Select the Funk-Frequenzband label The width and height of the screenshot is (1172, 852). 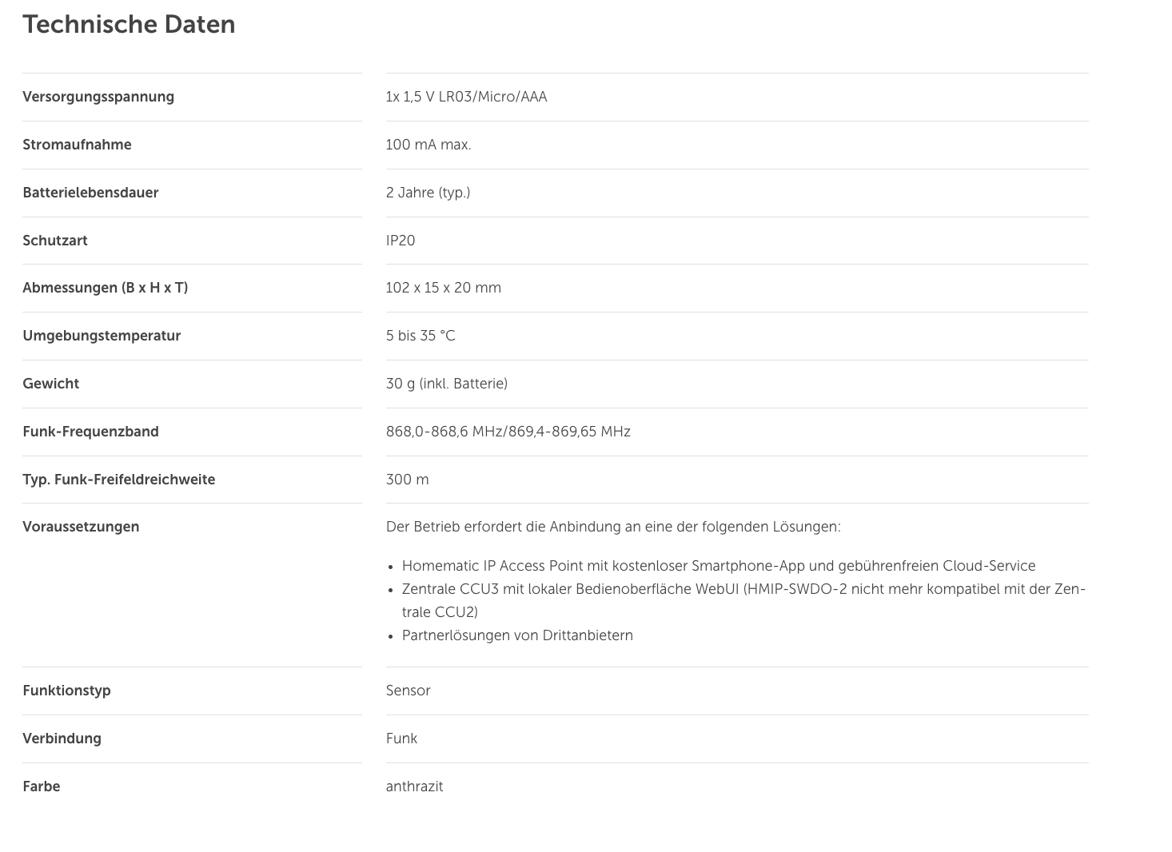pos(90,432)
